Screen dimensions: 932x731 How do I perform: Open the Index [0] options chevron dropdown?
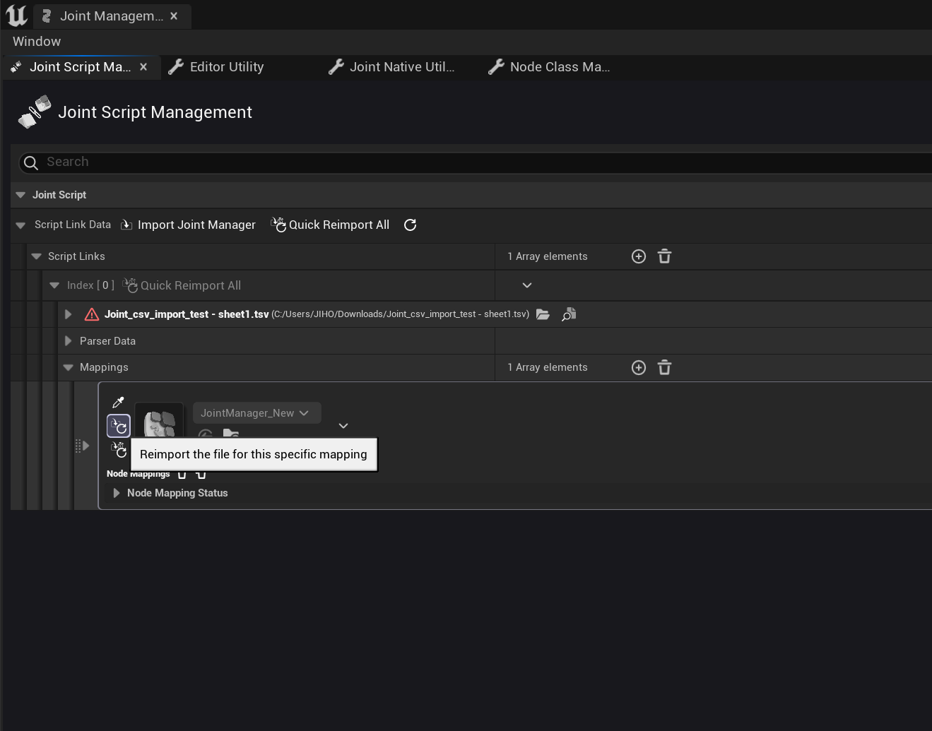pyautogui.click(x=526, y=285)
